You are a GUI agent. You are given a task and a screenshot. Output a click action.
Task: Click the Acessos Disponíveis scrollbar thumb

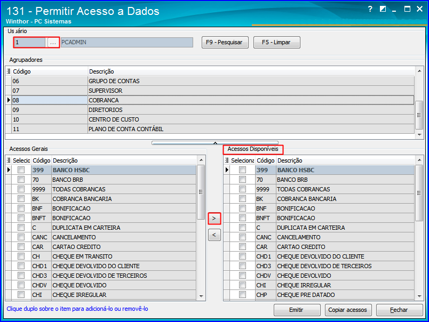point(419,192)
